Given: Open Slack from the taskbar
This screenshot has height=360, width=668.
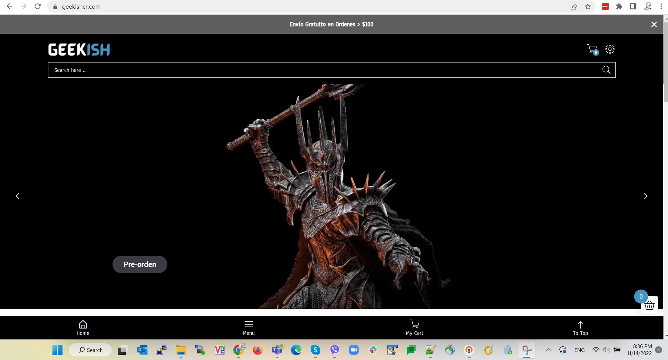Looking at the screenshot, I should coord(373,350).
